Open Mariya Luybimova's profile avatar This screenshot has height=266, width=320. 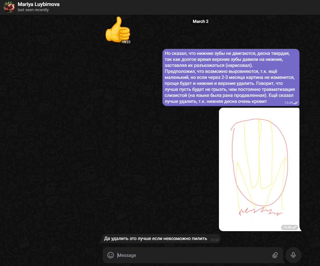[x=9, y=7]
